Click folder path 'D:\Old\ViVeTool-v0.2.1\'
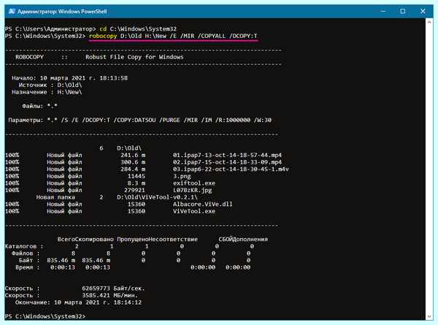438x325 pixels. [157, 197]
